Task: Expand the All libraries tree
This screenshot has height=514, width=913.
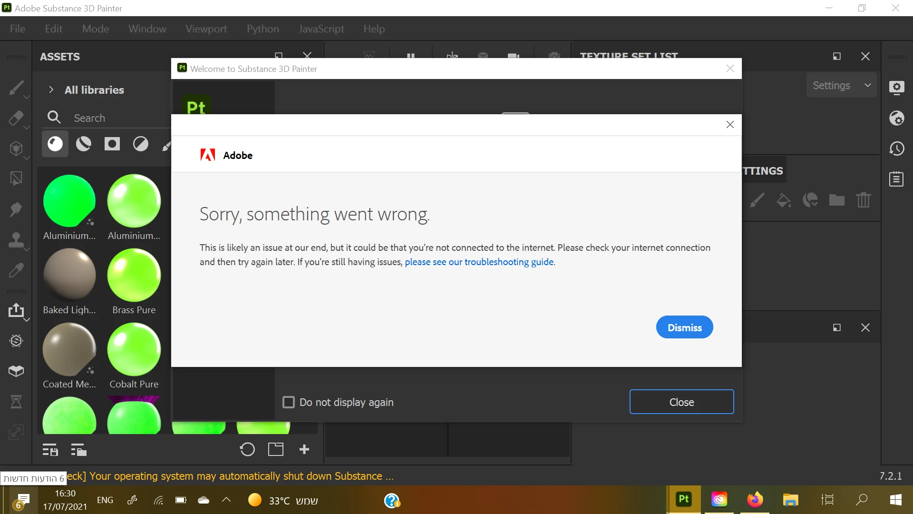Action: (51, 90)
